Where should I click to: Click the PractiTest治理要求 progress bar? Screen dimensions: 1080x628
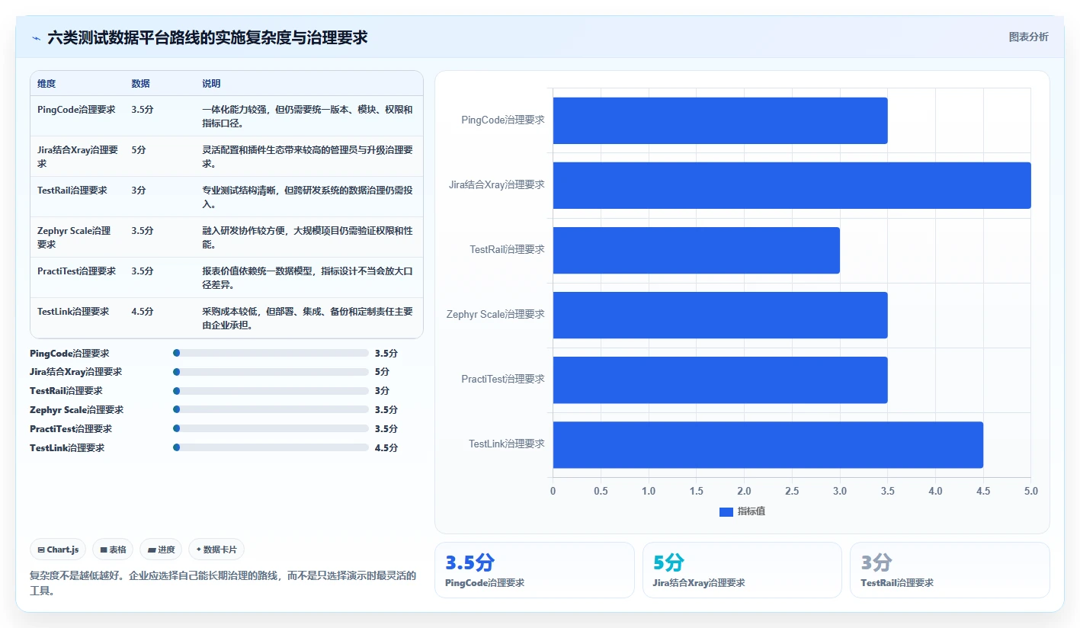point(271,428)
